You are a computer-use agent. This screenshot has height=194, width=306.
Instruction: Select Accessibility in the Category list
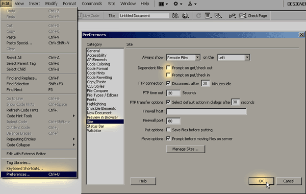click(105, 55)
